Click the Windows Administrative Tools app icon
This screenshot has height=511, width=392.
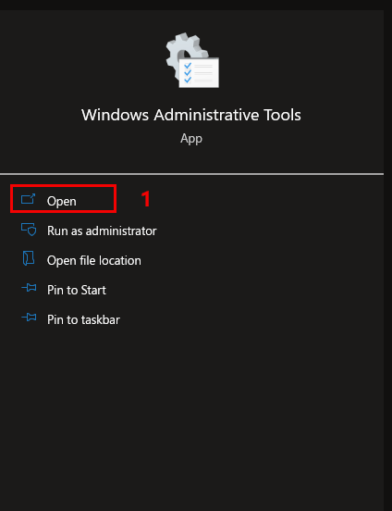point(192,60)
